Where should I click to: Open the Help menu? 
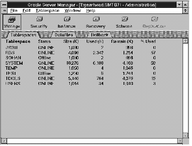(x=91, y=11)
